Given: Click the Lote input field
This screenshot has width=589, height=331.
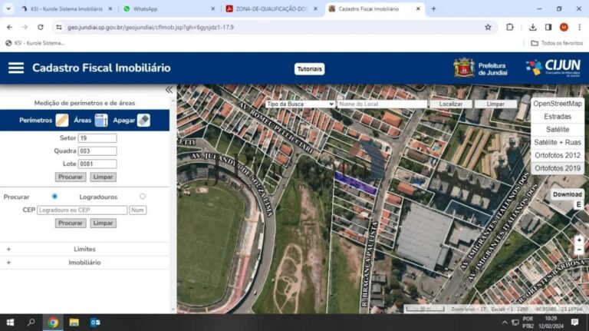Looking at the screenshot, I should point(97,164).
